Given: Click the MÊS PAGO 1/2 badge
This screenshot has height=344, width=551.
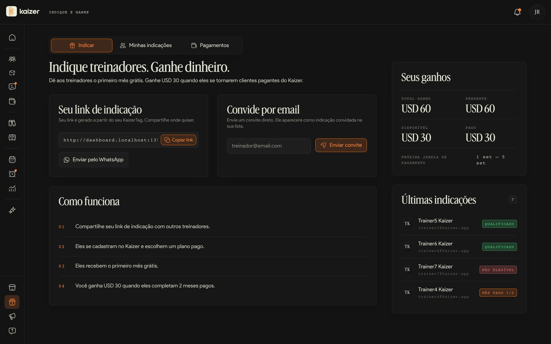Looking at the screenshot, I should click(x=498, y=293).
